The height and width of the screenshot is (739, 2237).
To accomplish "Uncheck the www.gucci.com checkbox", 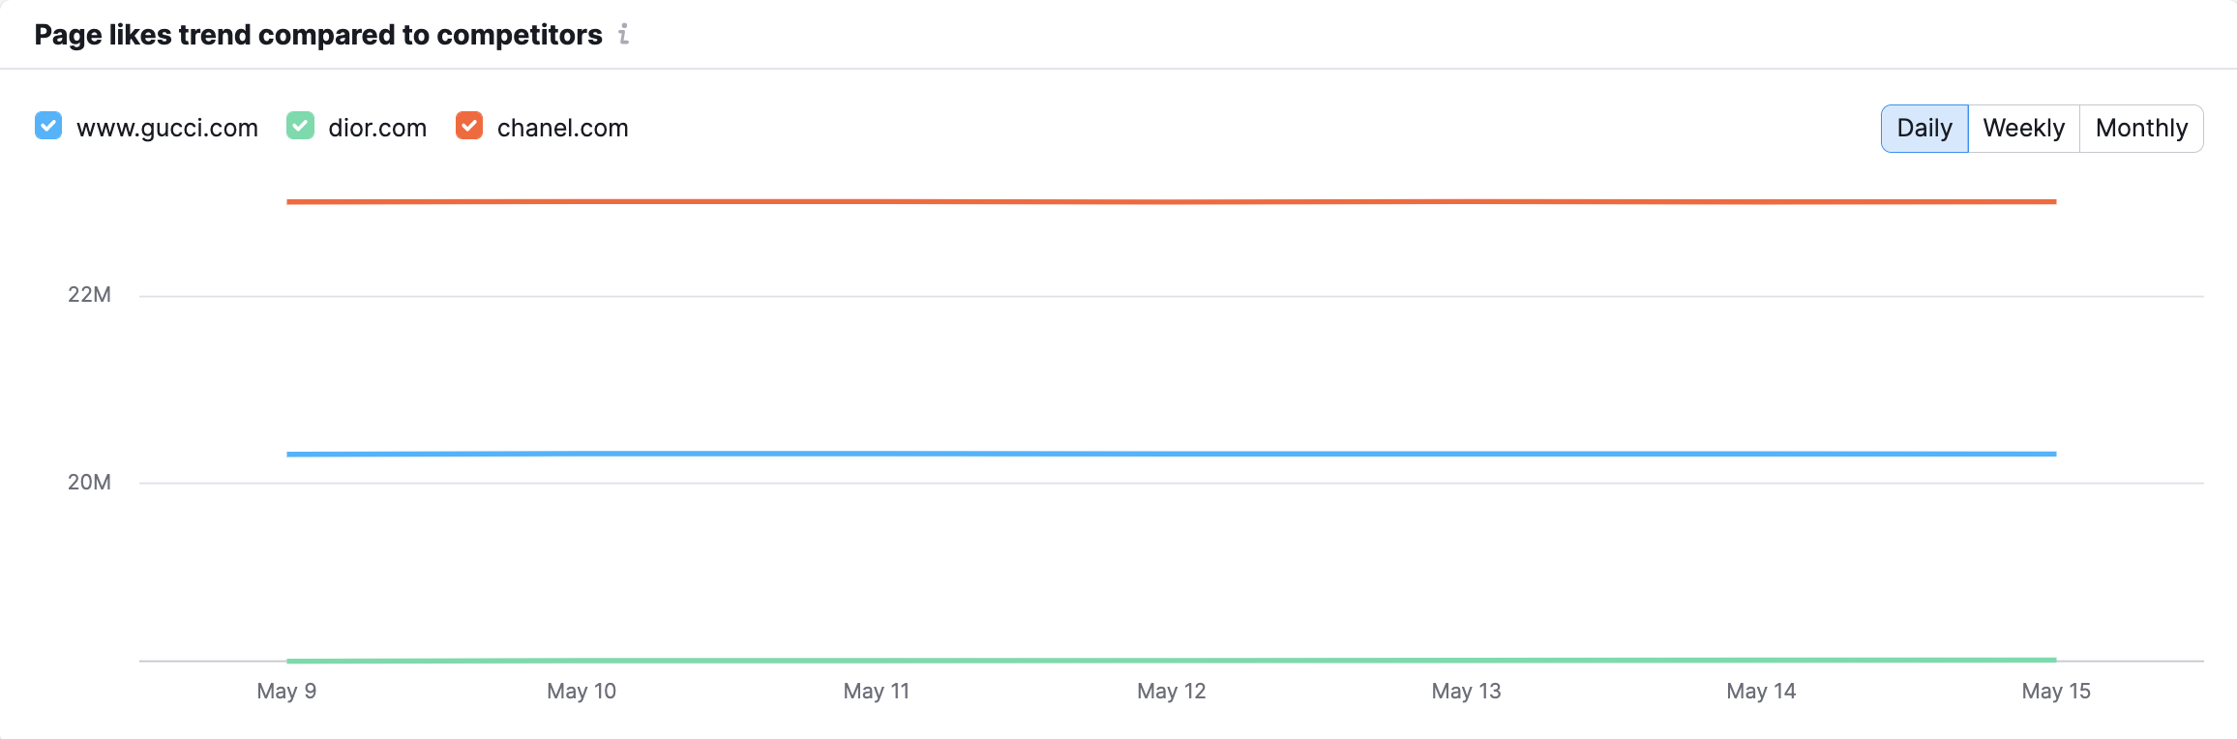I will pos(48,127).
